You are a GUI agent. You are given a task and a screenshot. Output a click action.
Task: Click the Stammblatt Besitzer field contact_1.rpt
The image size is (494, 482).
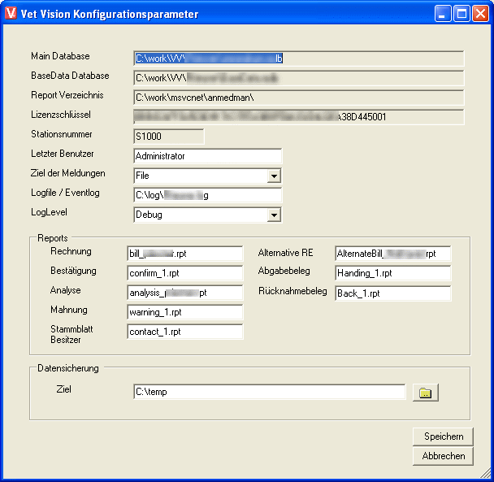coord(185,332)
